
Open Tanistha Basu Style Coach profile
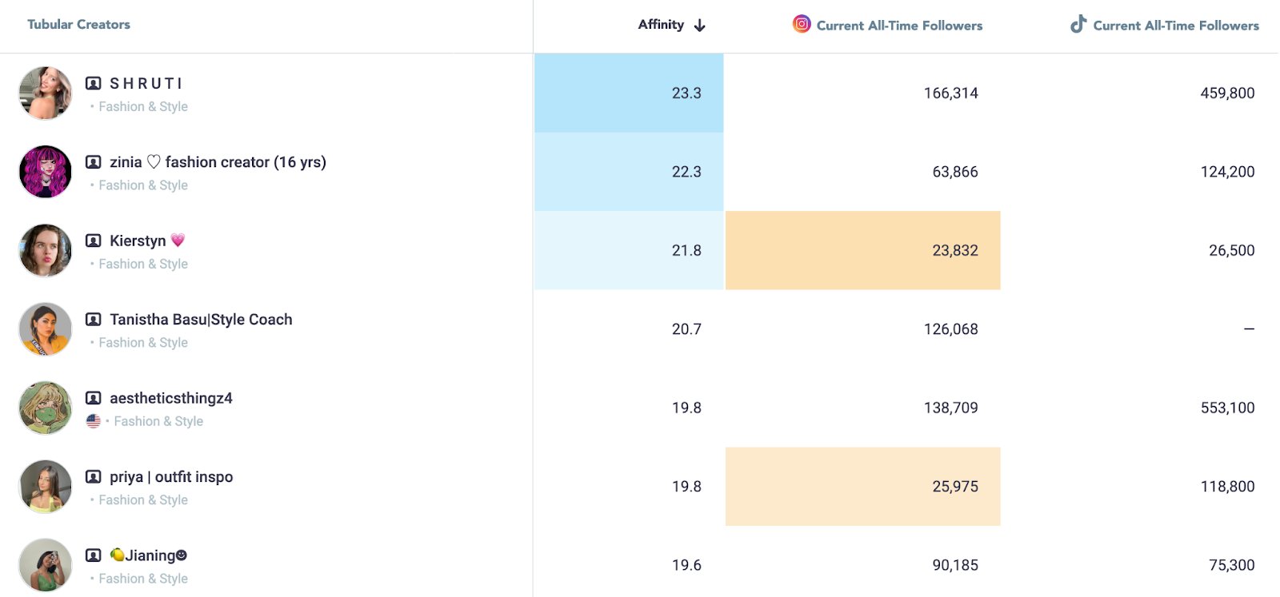coord(201,320)
